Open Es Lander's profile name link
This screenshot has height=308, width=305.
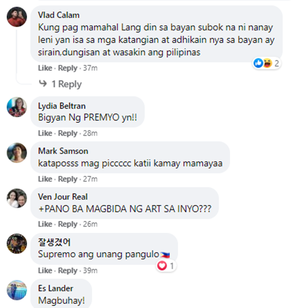pyautogui.click(x=56, y=288)
